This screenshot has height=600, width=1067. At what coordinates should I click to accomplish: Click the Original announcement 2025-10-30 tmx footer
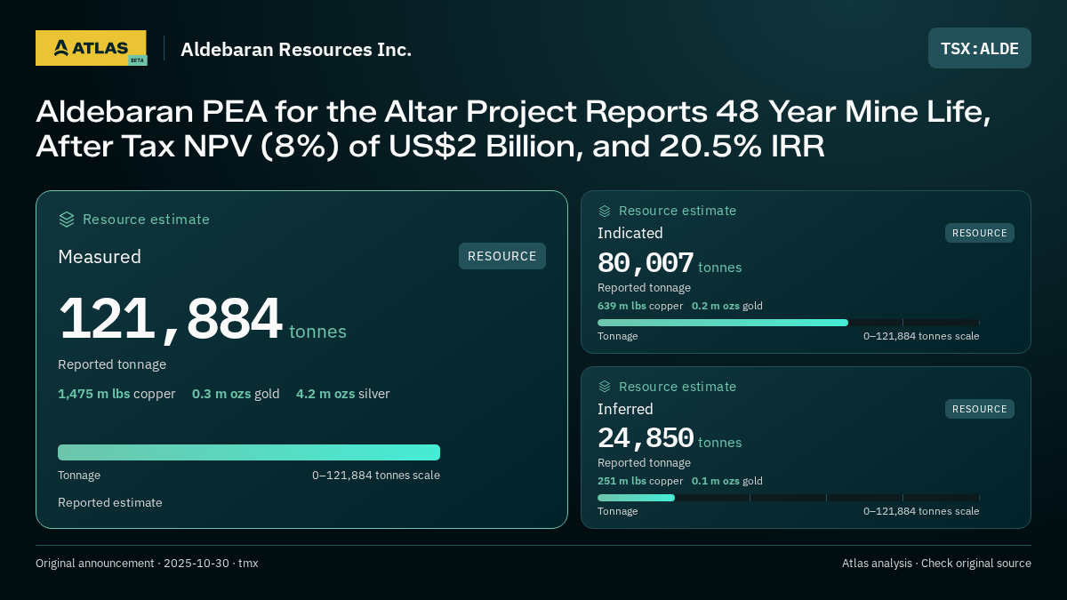click(x=147, y=564)
